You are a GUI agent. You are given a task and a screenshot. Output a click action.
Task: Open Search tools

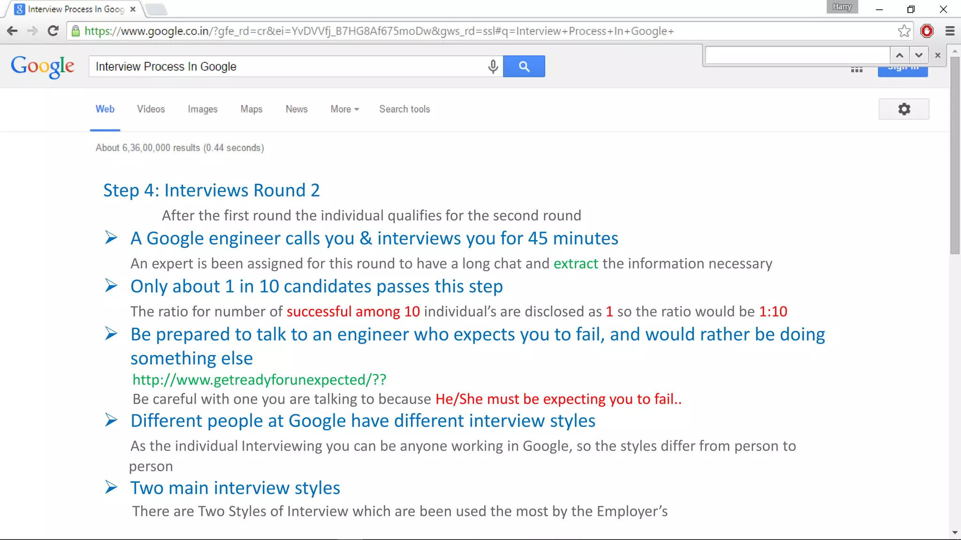tap(404, 109)
